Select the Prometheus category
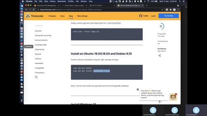 39,72
